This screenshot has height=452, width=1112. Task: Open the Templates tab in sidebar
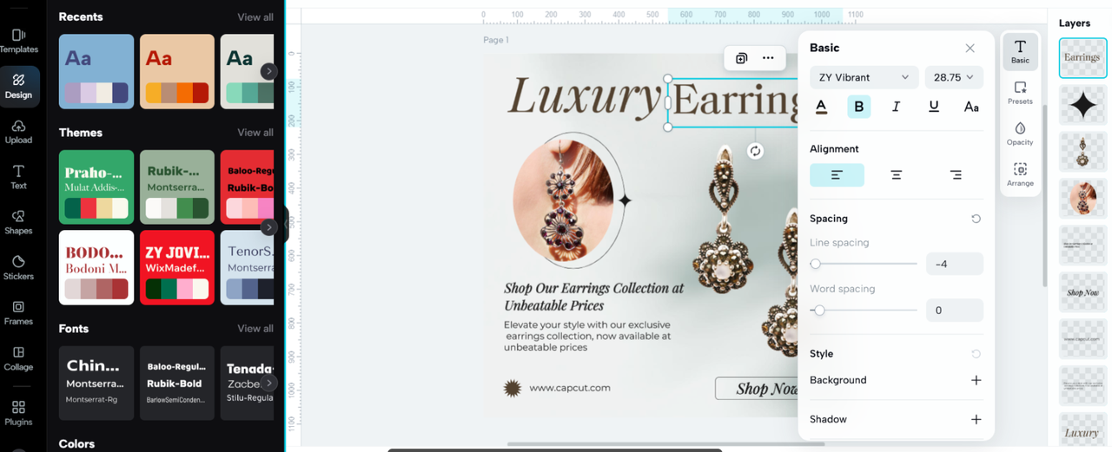pyautogui.click(x=18, y=41)
